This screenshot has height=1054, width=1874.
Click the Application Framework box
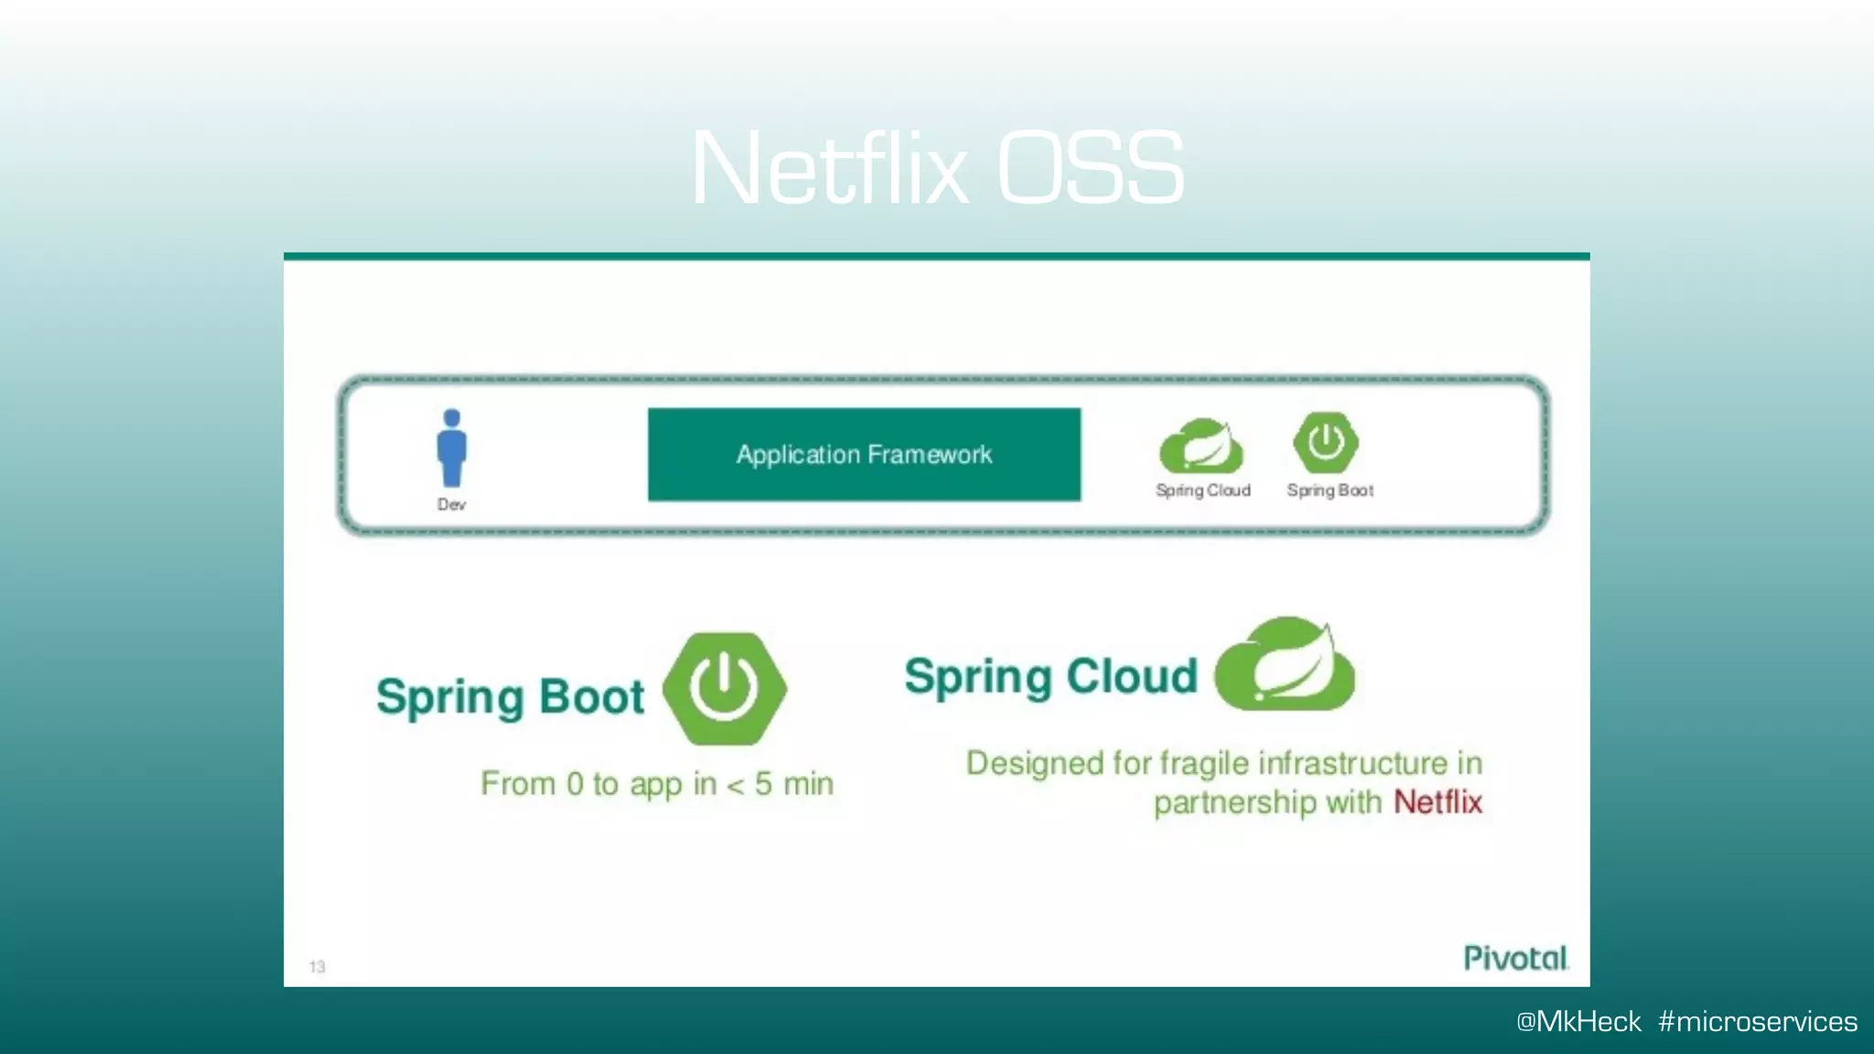point(864,455)
